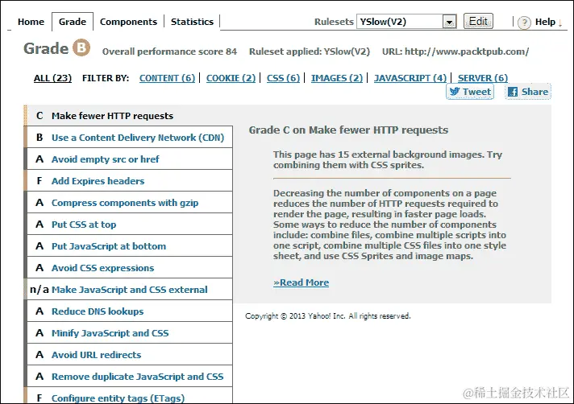Click the Help question mark icon
This screenshot has width=574, height=404.
point(524,23)
